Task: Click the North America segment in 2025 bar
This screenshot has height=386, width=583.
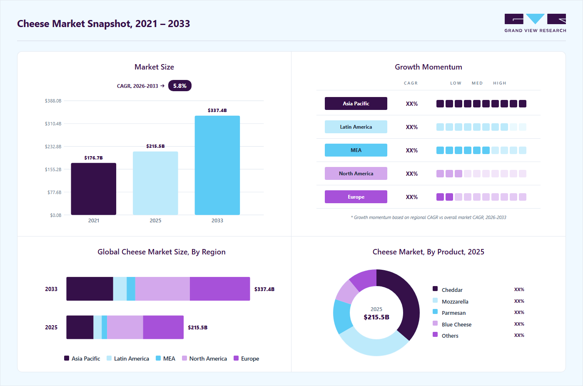Action: tap(125, 327)
